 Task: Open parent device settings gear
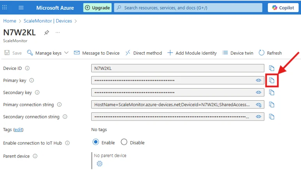99,163
